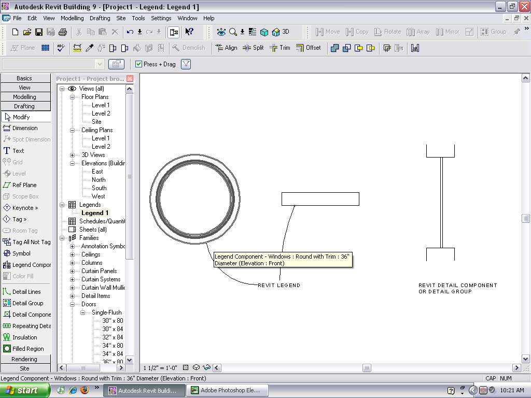
Task: Select the Align tool
Action: (226, 48)
